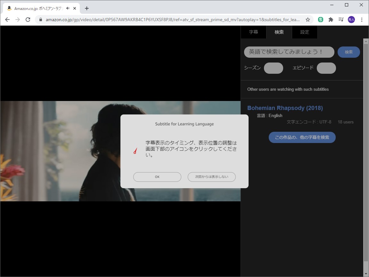Open Chrome's three-dot menu icon
Viewport: 369px width, 277px height.
362,20
